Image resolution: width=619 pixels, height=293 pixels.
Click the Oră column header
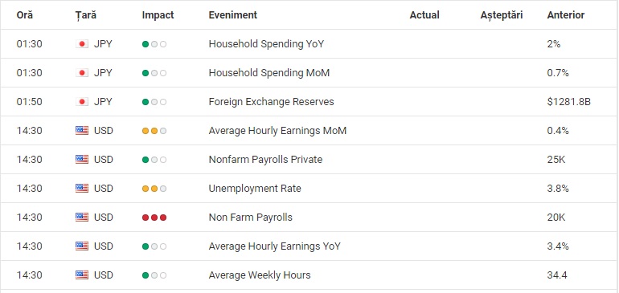(24, 15)
